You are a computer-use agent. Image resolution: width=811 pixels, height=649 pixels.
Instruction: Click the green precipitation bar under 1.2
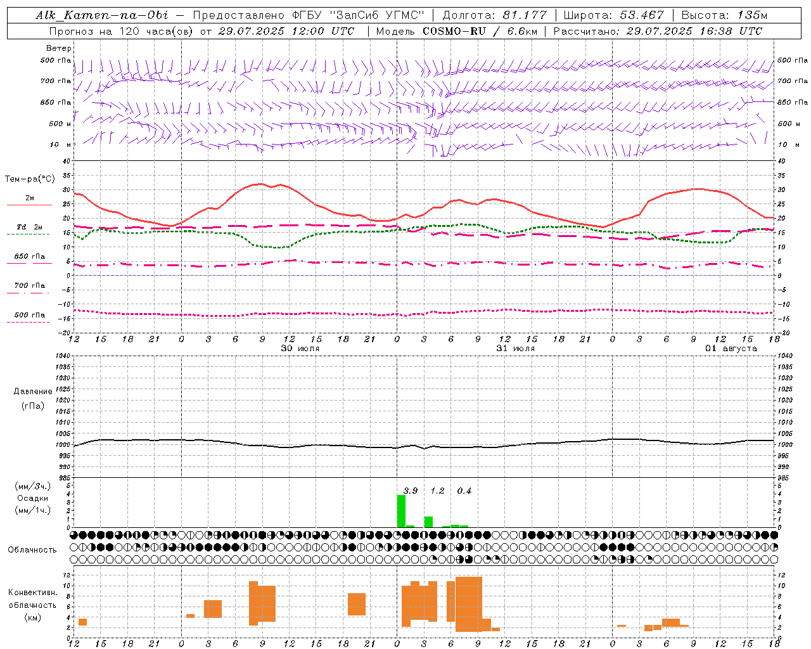428,522
